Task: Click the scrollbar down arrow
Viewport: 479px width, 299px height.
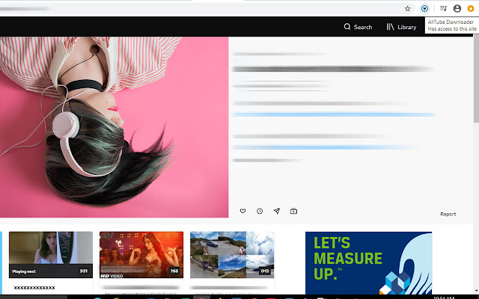Action: [476, 292]
